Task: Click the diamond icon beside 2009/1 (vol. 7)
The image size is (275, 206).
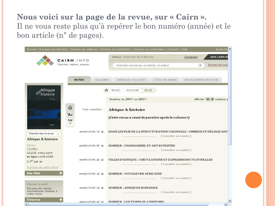Action: pos(102,132)
